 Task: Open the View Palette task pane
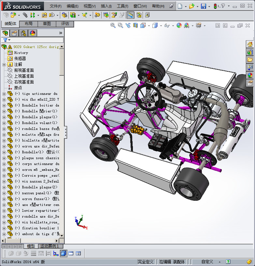click(x=250, y=68)
